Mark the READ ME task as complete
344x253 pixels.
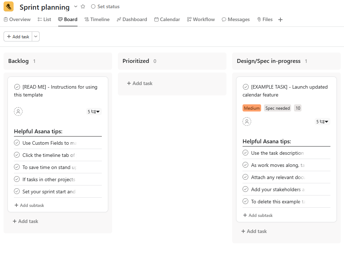click(x=17, y=86)
